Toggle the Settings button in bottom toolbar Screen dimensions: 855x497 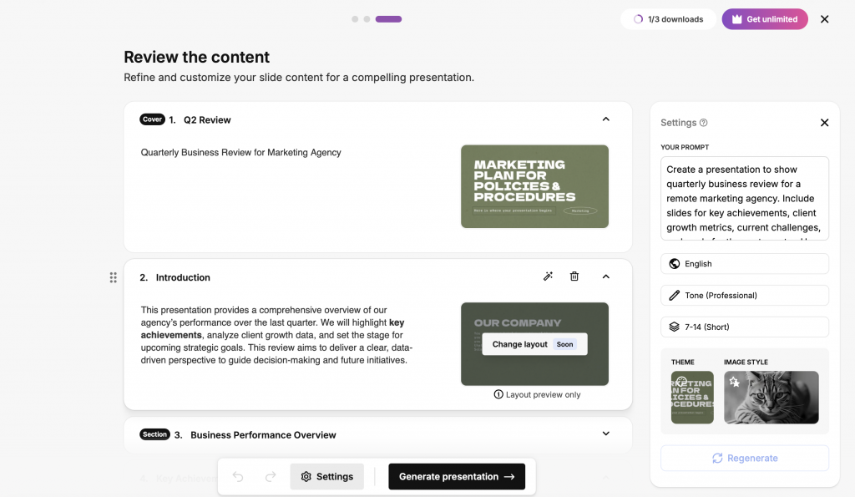[326, 476]
